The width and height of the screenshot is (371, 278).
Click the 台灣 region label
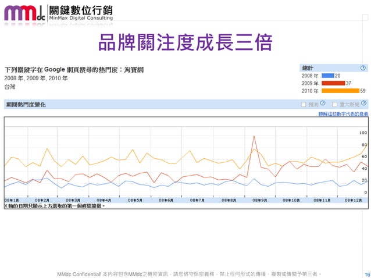(x=10, y=87)
